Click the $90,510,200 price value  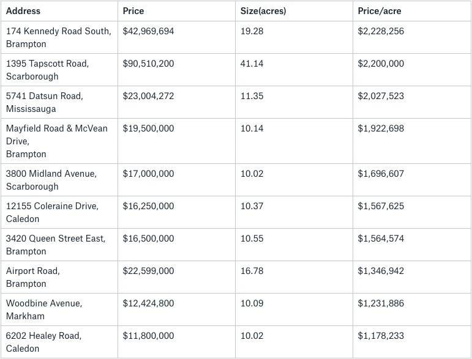tap(148, 63)
